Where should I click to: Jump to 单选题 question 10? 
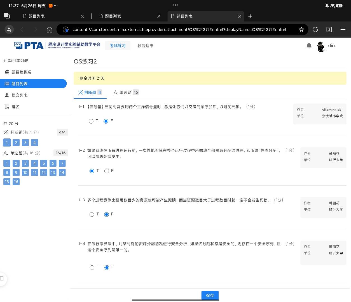(25, 173)
